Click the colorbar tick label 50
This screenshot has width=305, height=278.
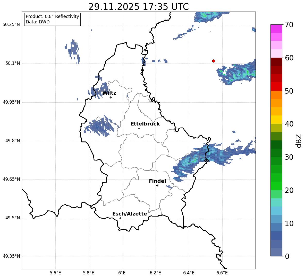click(x=289, y=91)
